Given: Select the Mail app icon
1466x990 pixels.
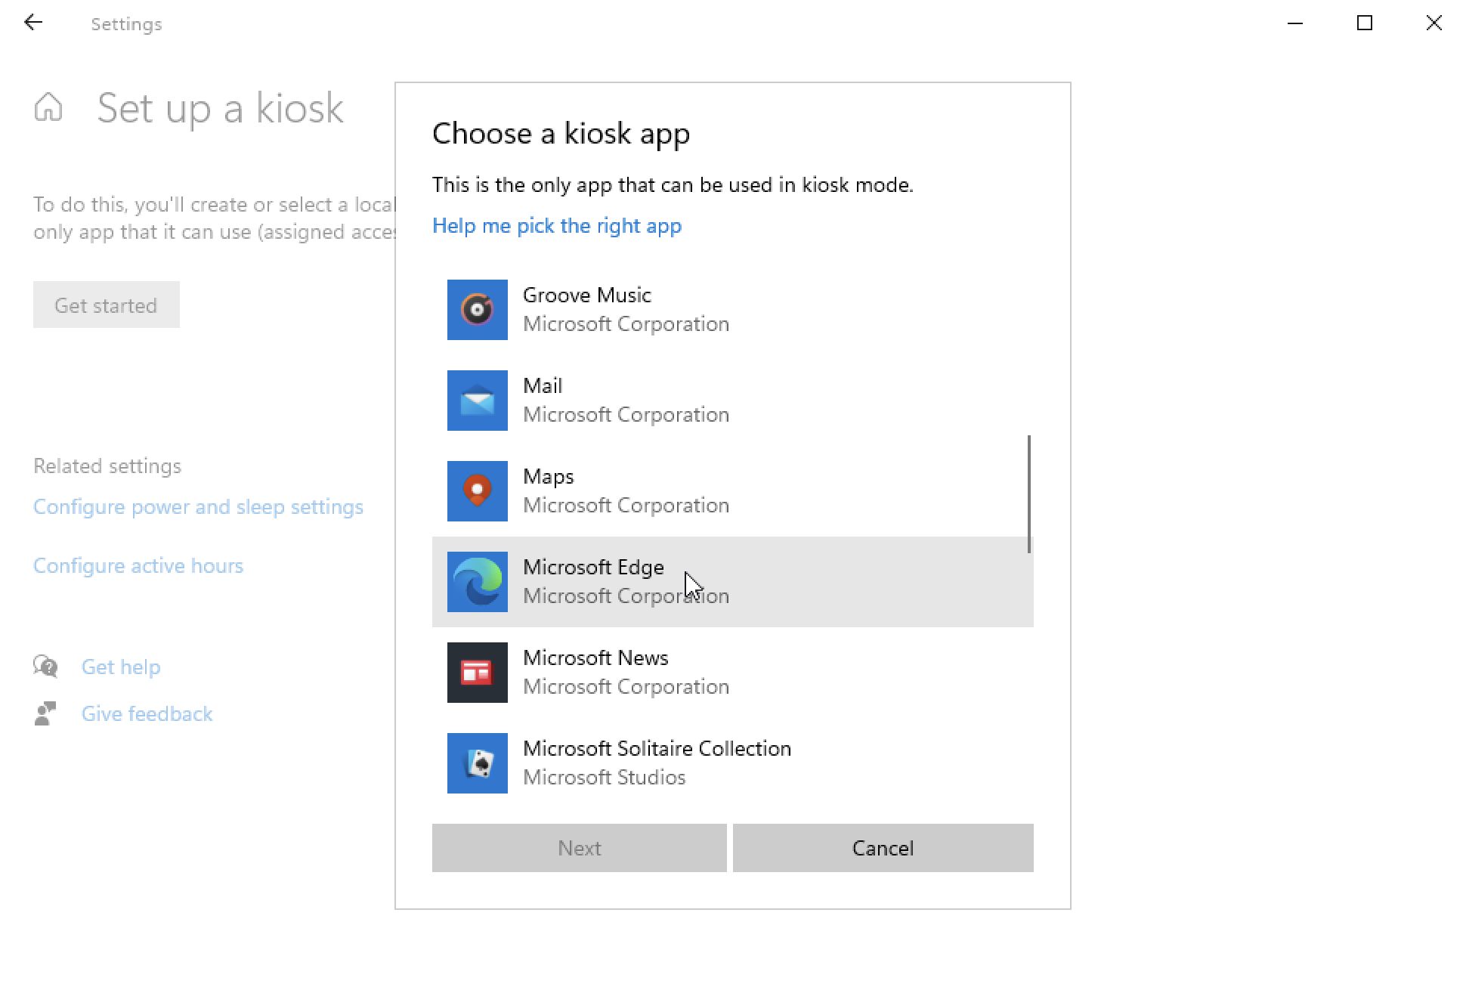Looking at the screenshot, I should (477, 401).
